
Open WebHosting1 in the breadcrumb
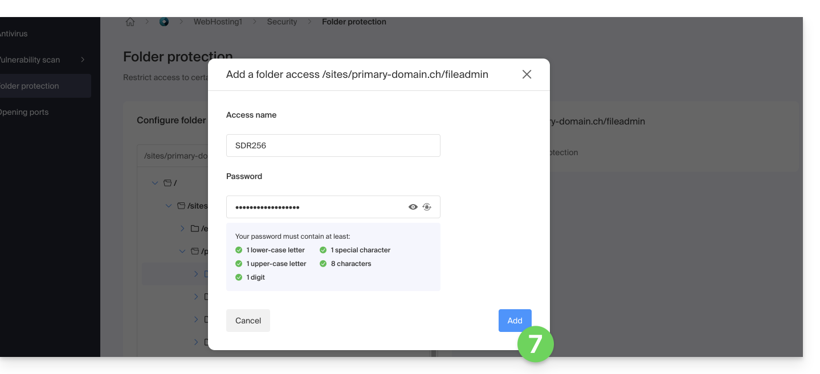click(218, 22)
